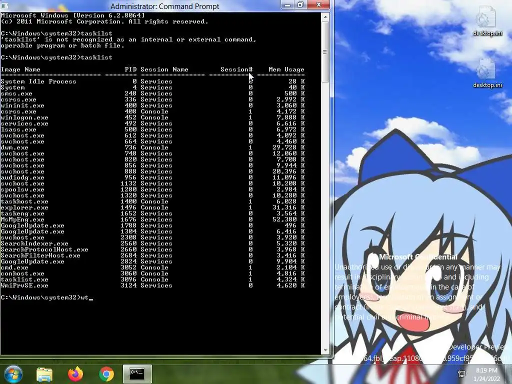Select the upper desktop.ini desktop icon
Screen dimensions: 512x384
[x=487, y=21]
